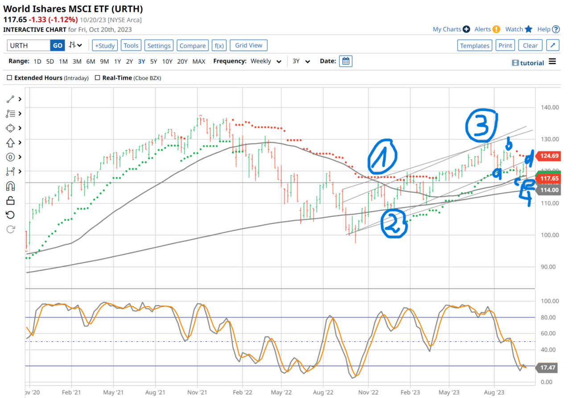Click the My Charts plus icon
The width and height of the screenshot is (576, 398).
coord(466,29)
